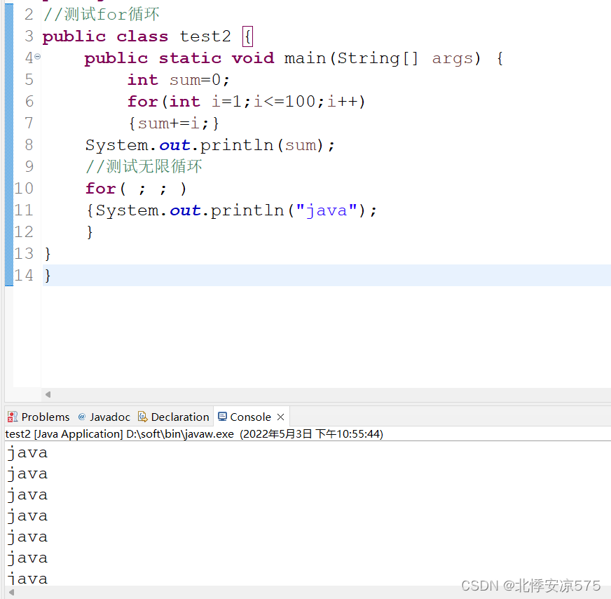Click the horizontal scrollbar beneath the code editor

(315, 394)
